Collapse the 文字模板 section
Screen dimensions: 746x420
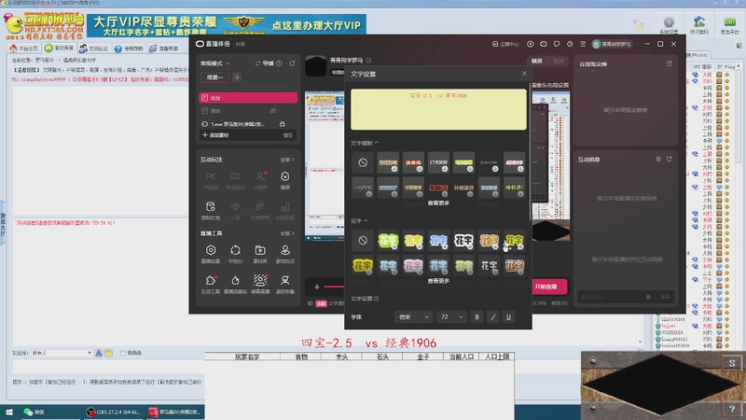click(x=365, y=143)
